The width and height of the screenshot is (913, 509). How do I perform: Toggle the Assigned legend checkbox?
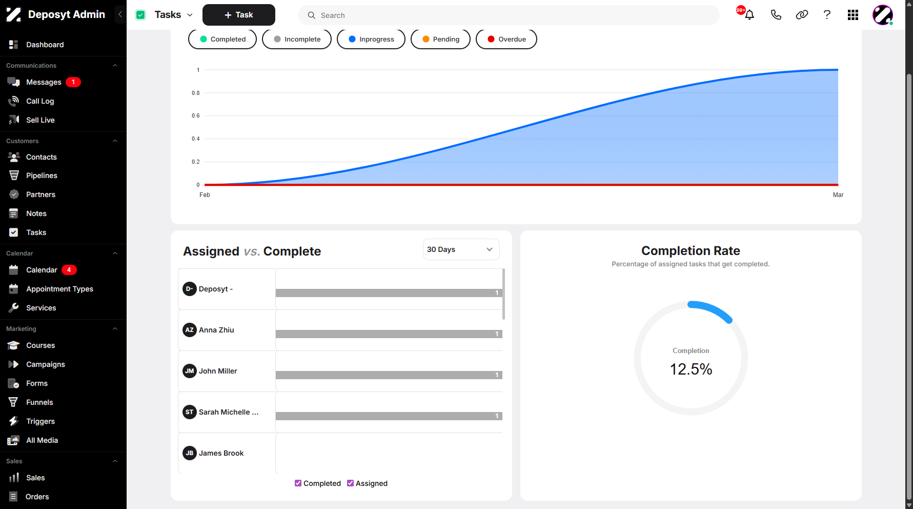[x=350, y=483]
